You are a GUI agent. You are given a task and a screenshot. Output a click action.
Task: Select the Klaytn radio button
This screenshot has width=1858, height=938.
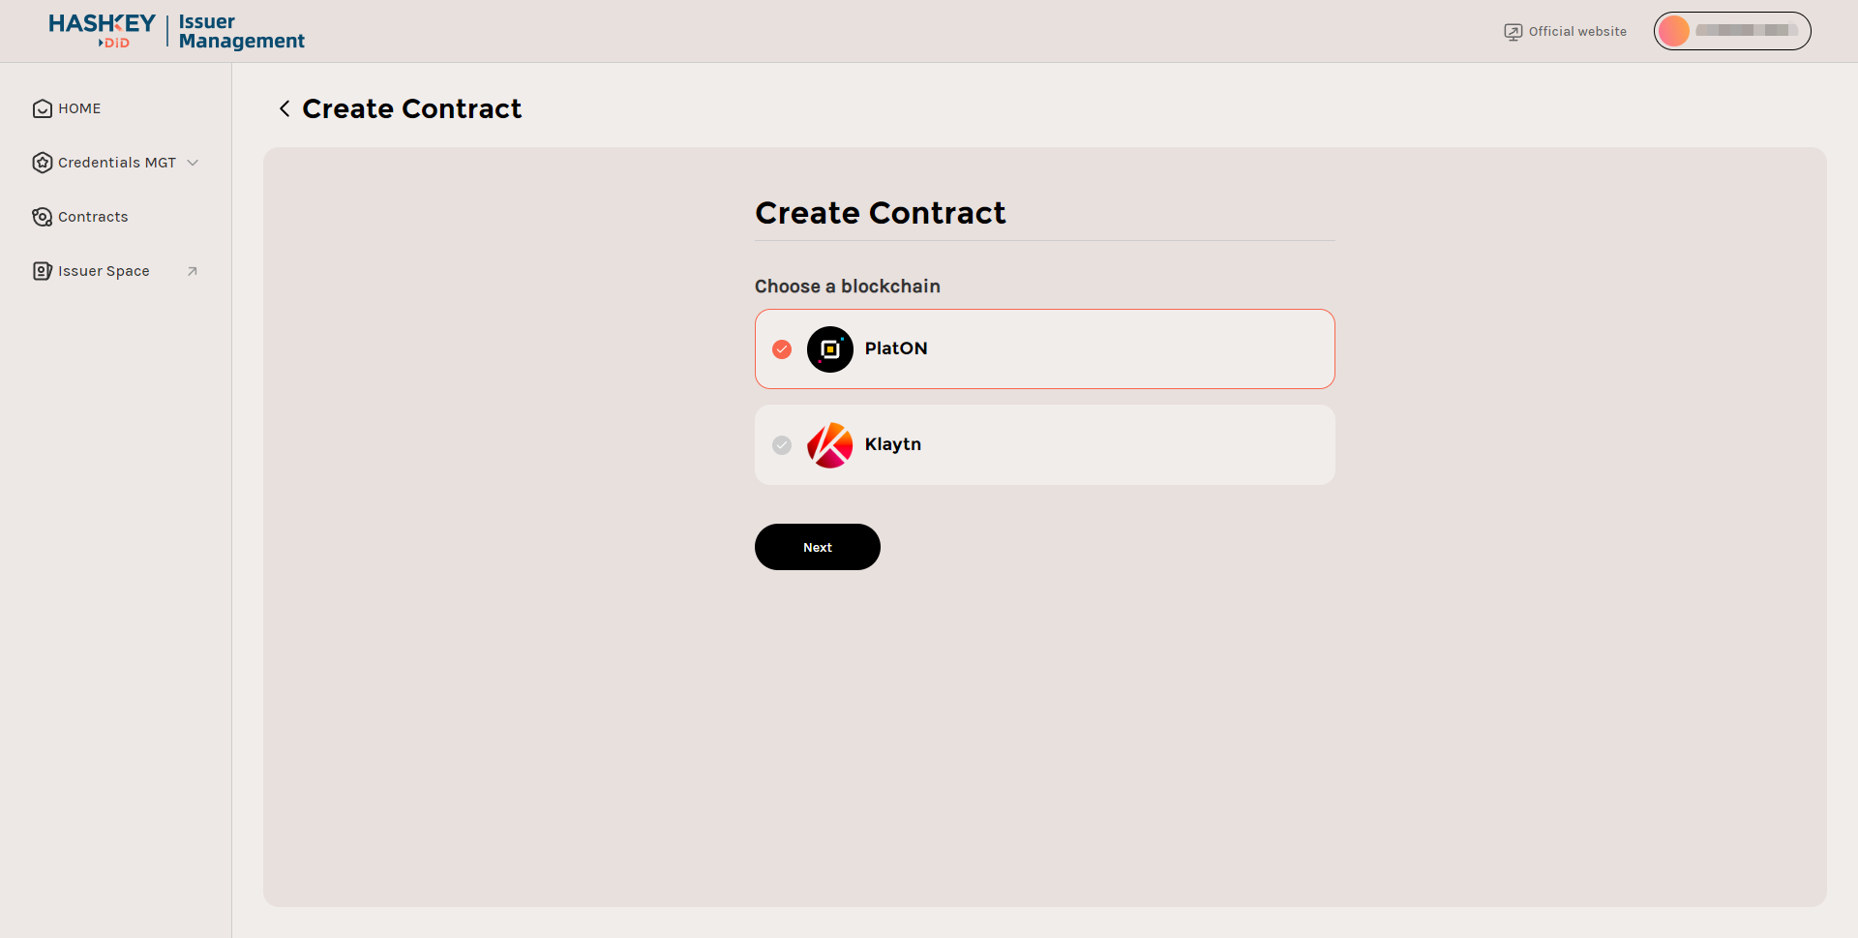(782, 445)
